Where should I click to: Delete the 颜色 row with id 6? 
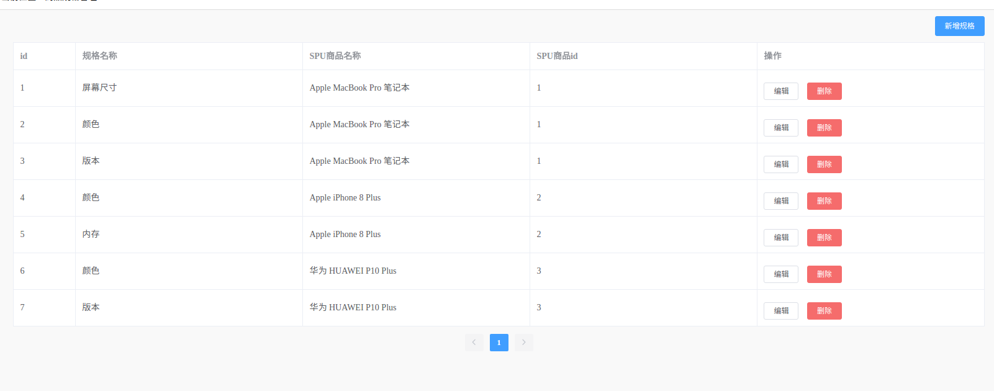click(x=825, y=274)
